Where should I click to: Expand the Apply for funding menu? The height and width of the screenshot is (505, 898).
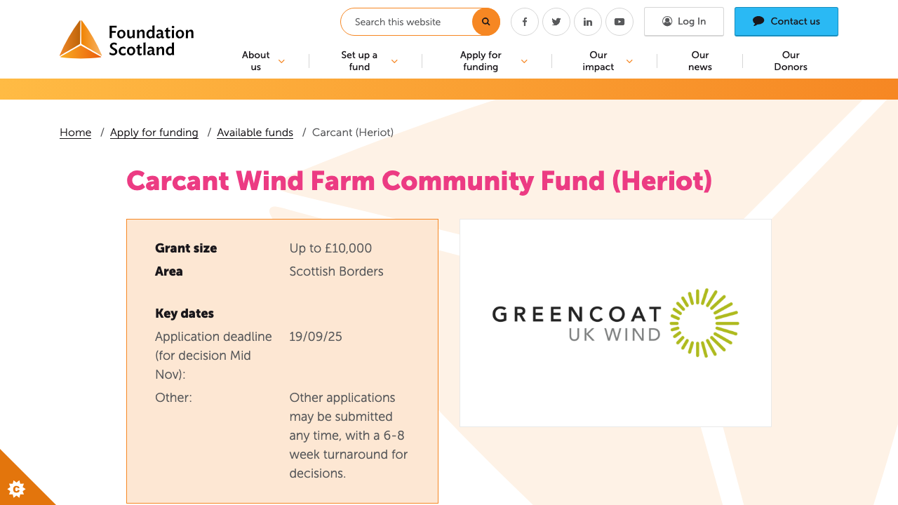(524, 61)
